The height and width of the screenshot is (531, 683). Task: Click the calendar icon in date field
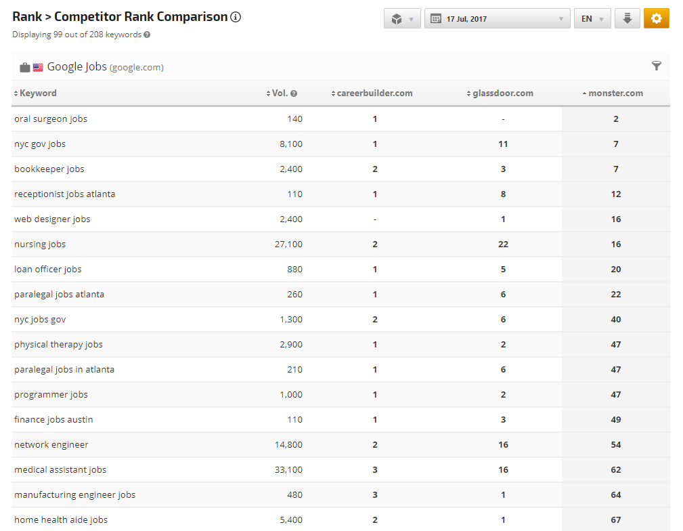(436, 19)
